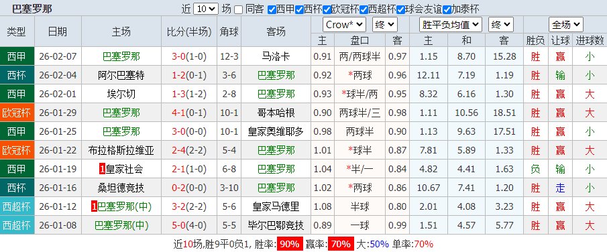Screen dimensions: 607x252
Task: Click the 皇家奥维耶多 away team link
Action: [276, 131]
